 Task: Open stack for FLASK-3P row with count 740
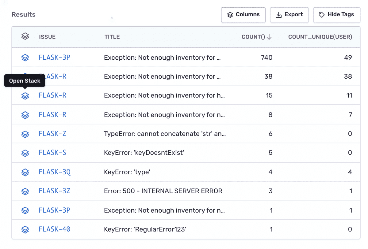(x=25, y=58)
